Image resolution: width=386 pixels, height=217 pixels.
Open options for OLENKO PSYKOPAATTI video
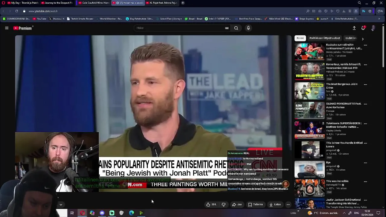(x=365, y=104)
